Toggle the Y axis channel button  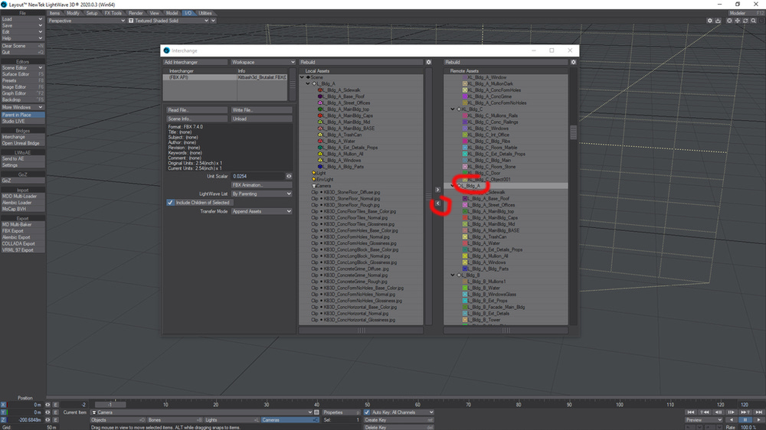click(x=3, y=412)
